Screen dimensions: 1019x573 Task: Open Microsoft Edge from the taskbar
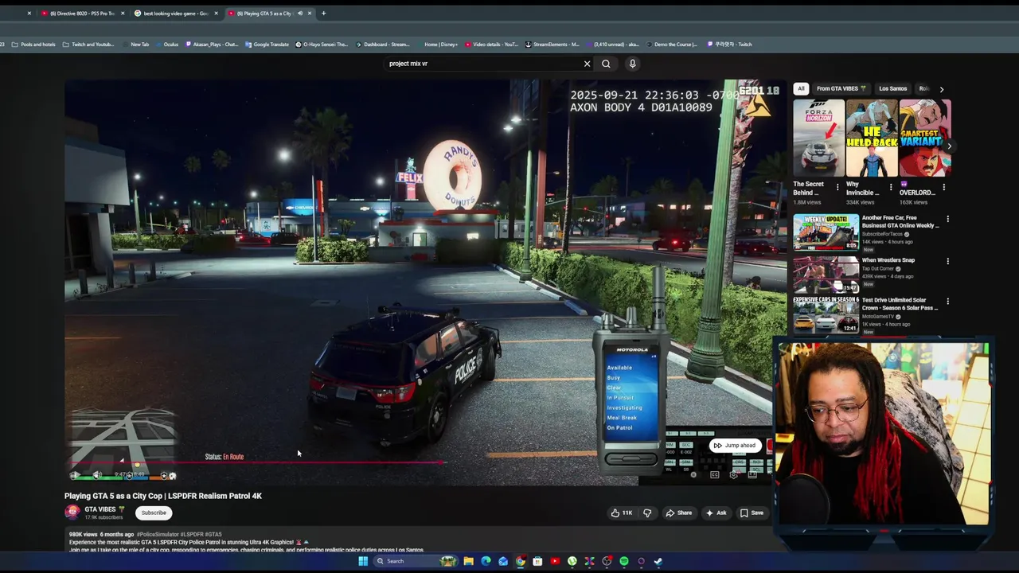(486, 561)
